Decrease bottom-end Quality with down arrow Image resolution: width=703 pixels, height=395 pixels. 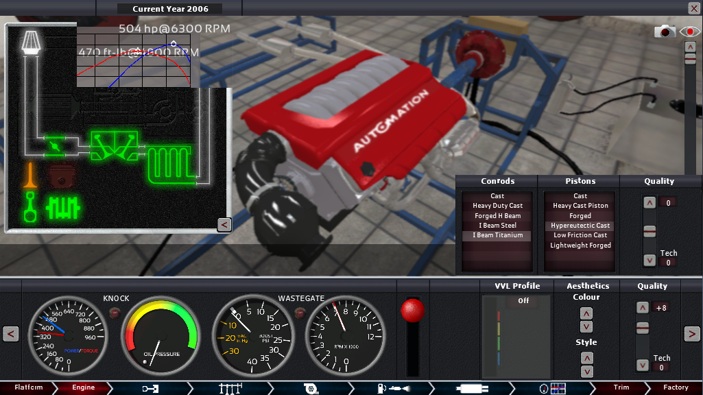(650, 260)
